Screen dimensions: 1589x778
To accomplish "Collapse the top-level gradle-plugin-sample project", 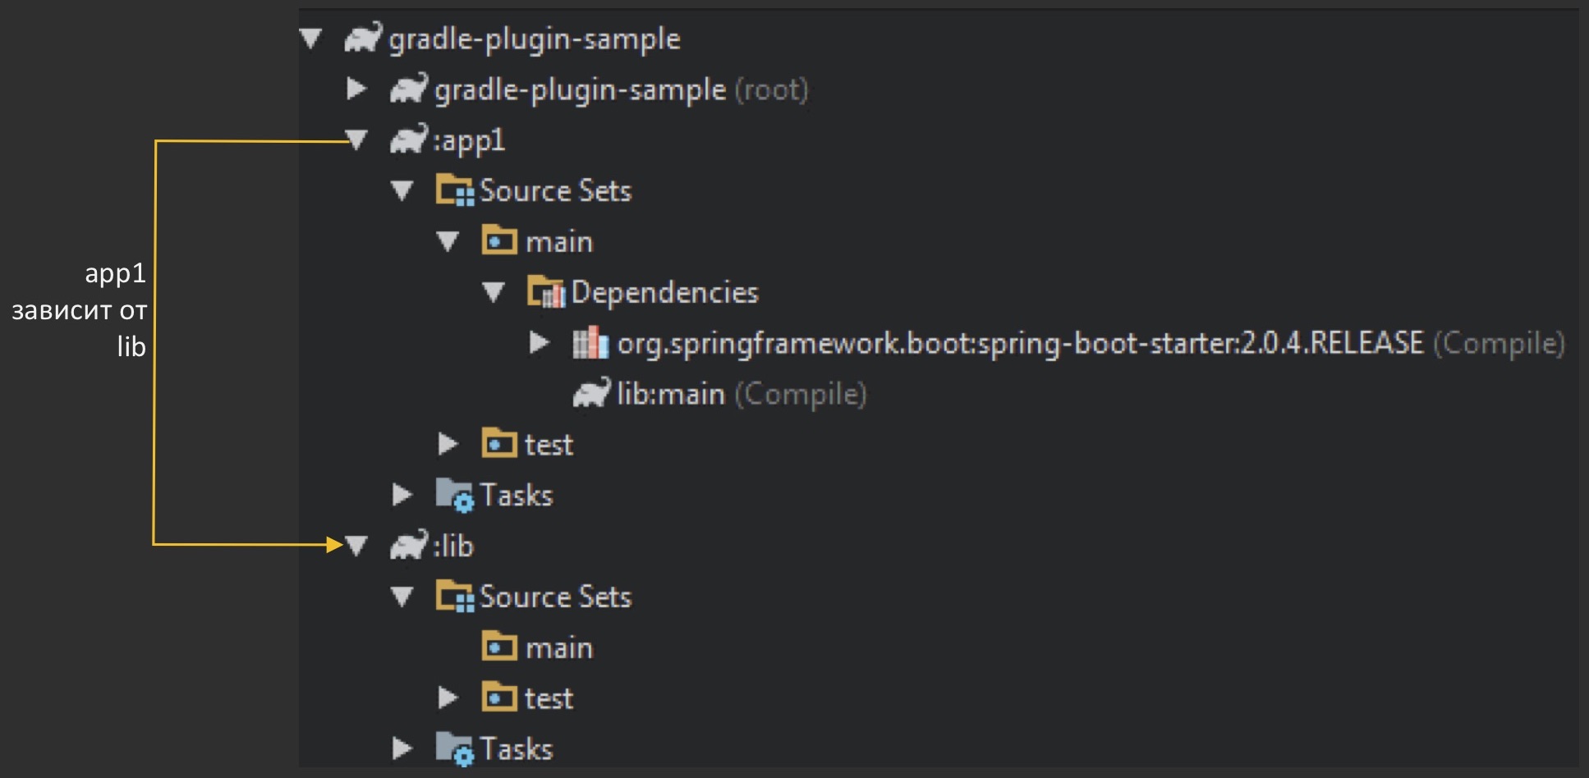I will click(311, 39).
